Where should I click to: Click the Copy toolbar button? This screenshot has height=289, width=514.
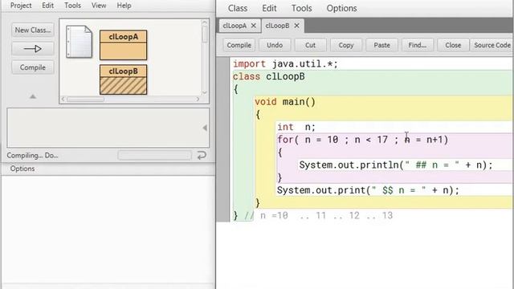click(346, 45)
